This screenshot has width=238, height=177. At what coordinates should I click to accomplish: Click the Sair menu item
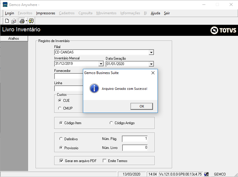167,13
